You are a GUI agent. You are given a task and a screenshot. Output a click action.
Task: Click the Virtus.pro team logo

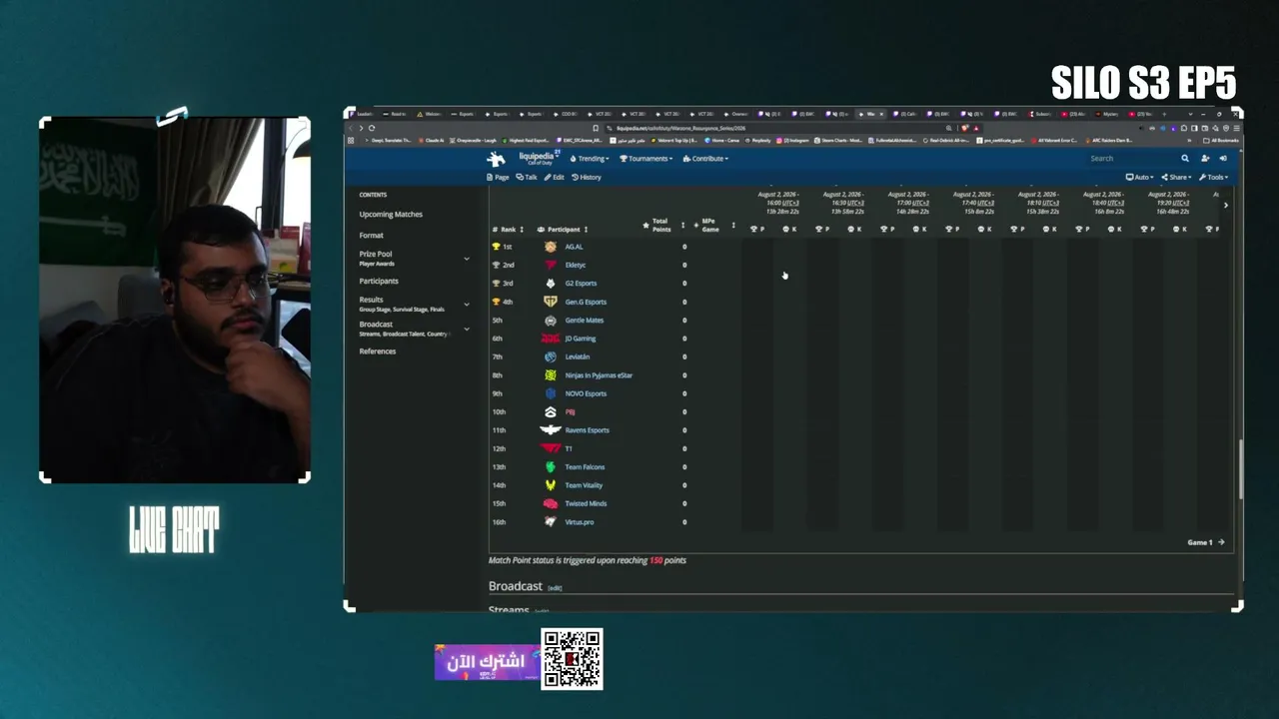pyautogui.click(x=550, y=522)
